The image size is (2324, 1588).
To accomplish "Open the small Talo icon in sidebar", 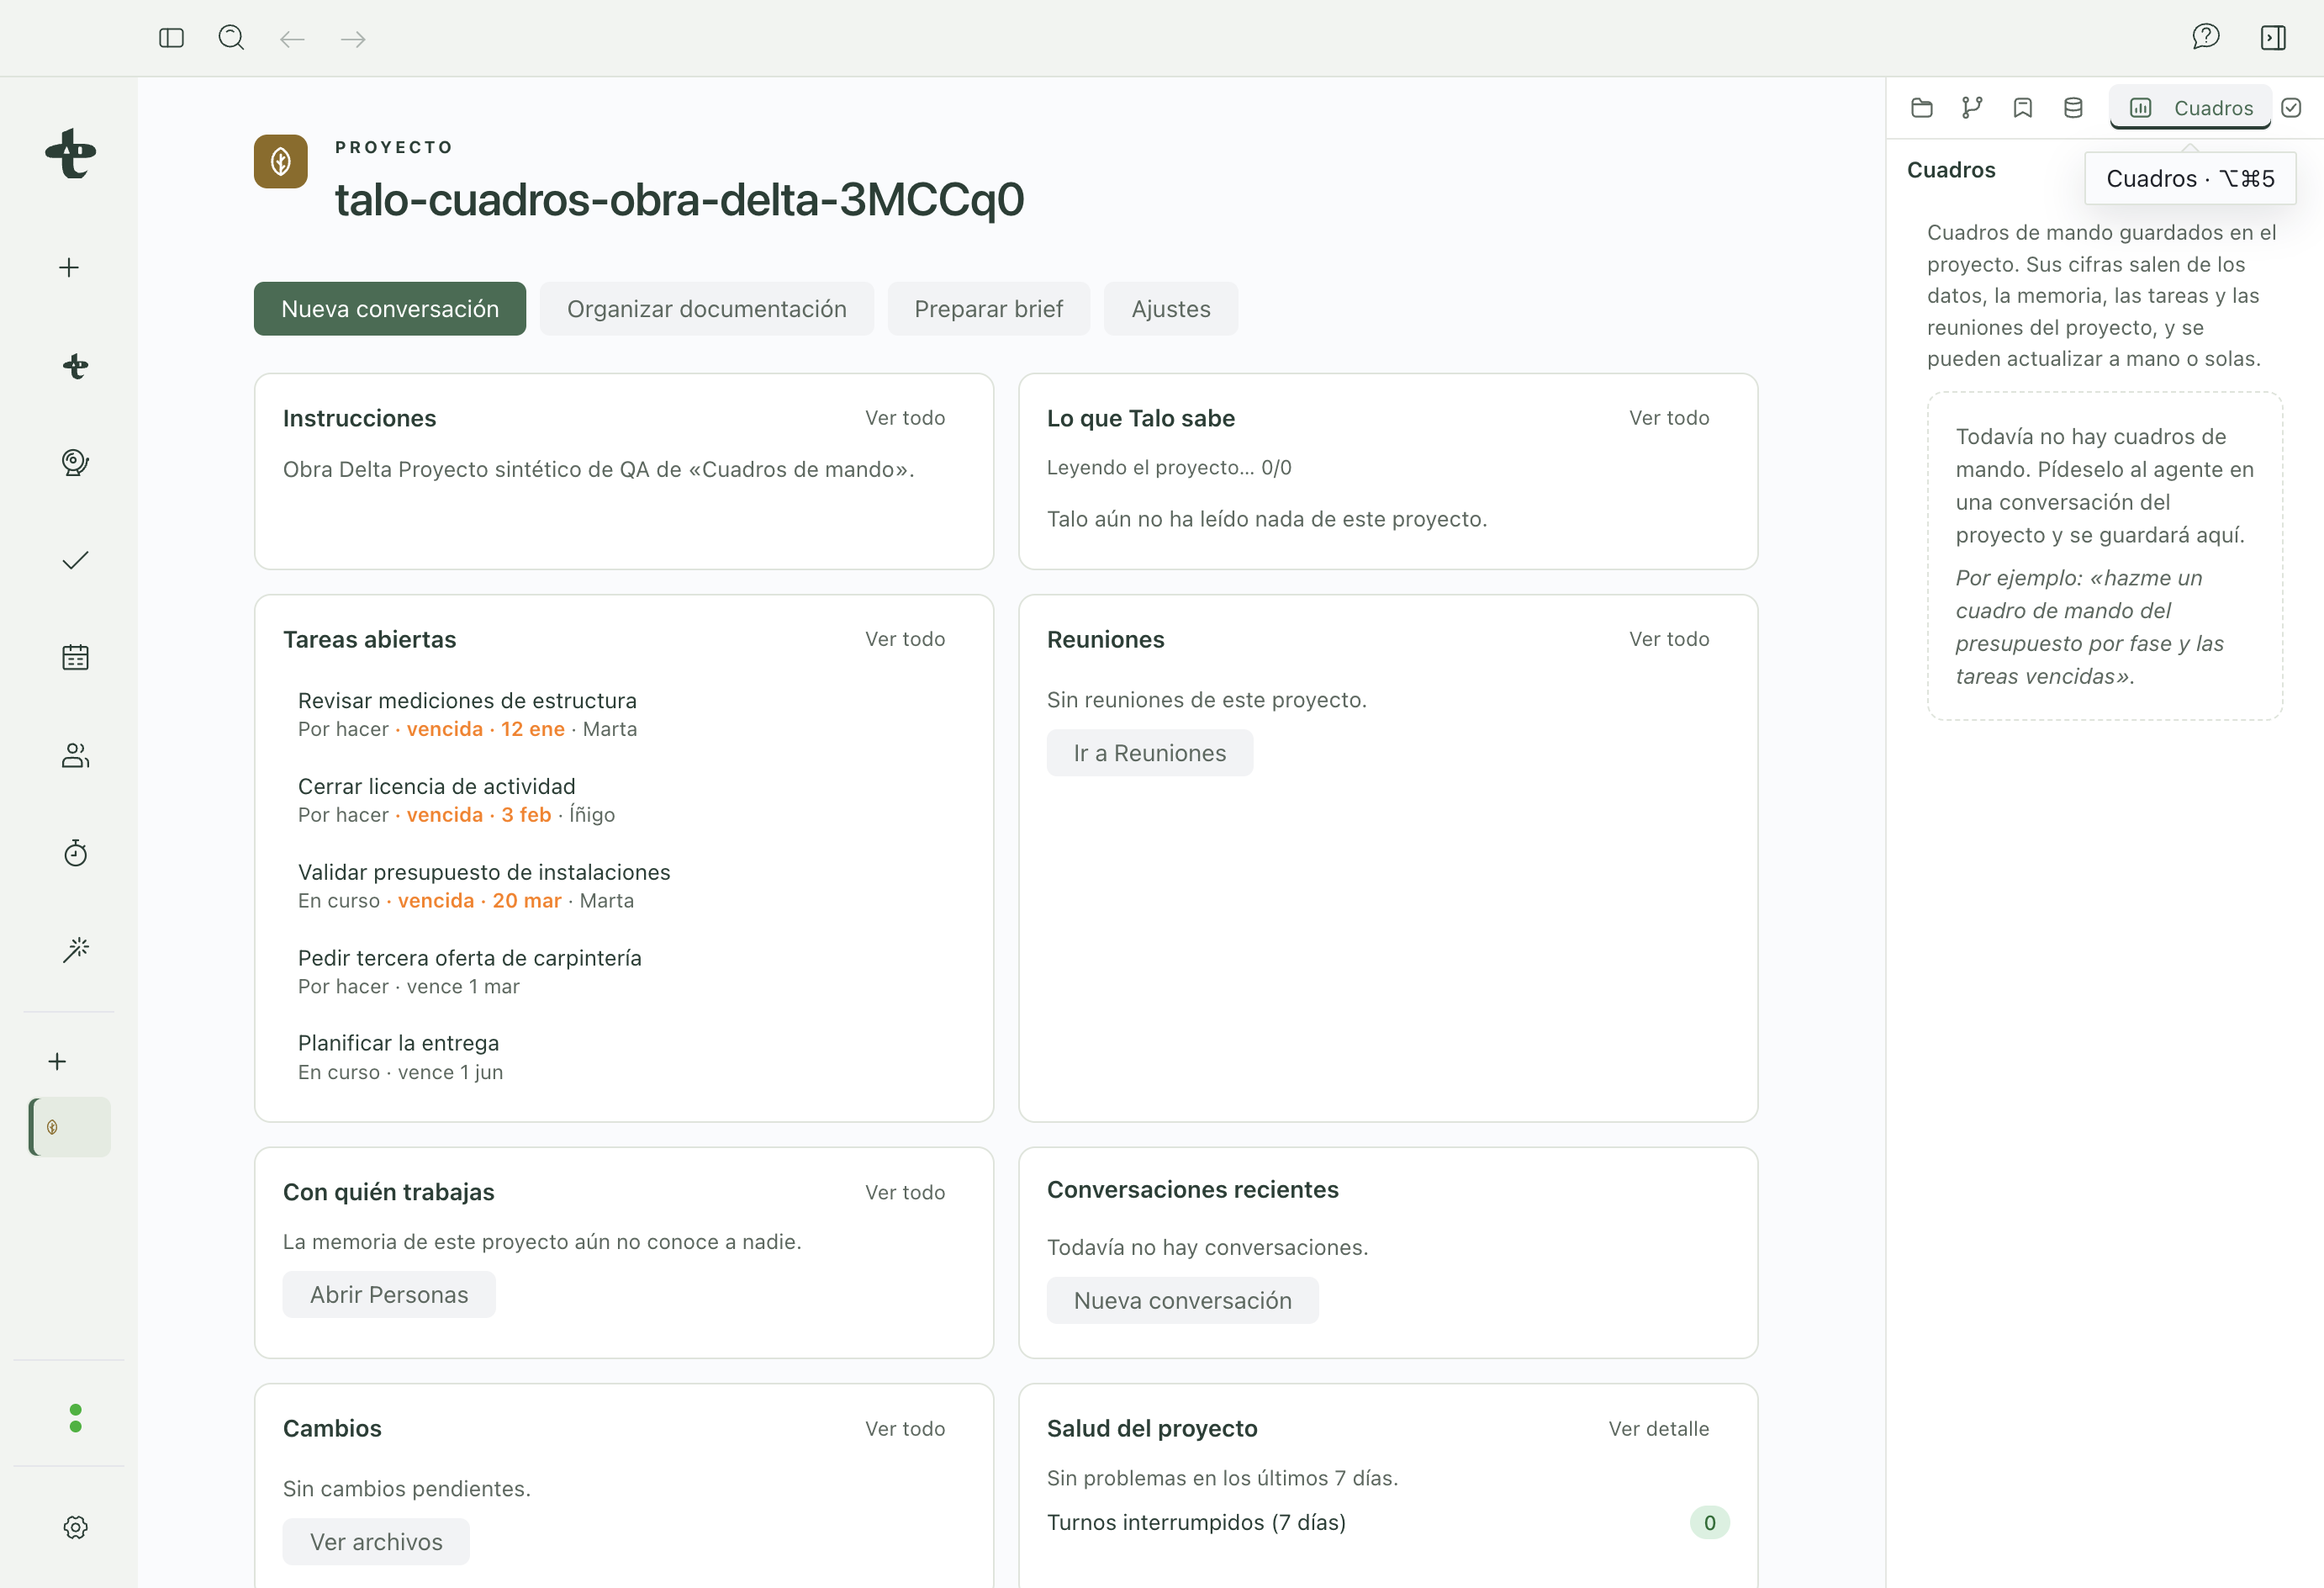I will coord(75,366).
